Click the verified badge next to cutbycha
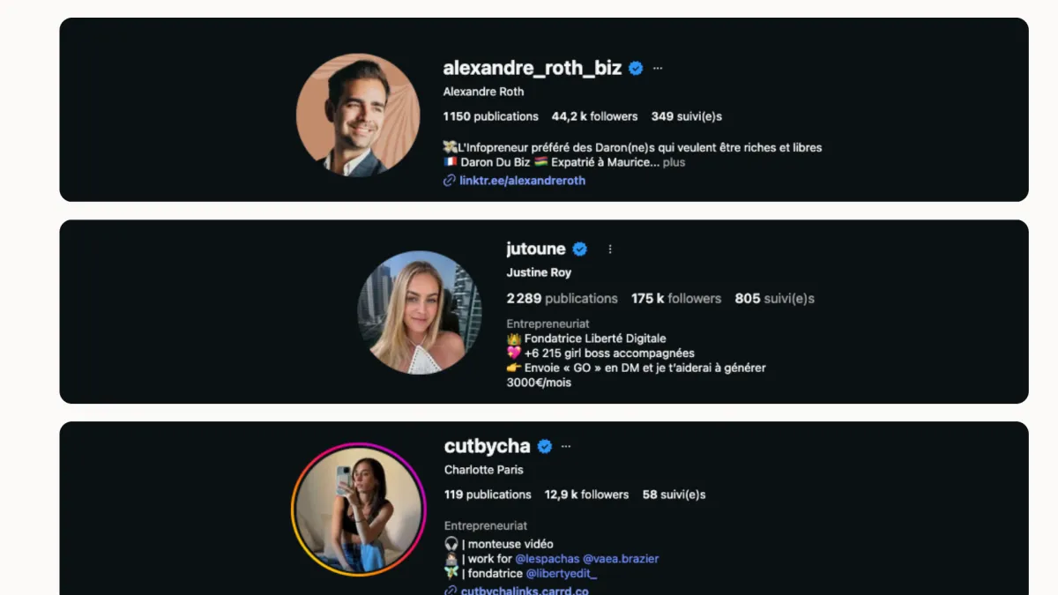Image resolution: width=1058 pixels, height=595 pixels. [x=545, y=446]
